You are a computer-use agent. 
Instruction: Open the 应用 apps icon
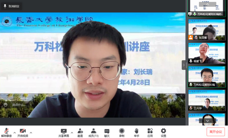click(150, 133)
